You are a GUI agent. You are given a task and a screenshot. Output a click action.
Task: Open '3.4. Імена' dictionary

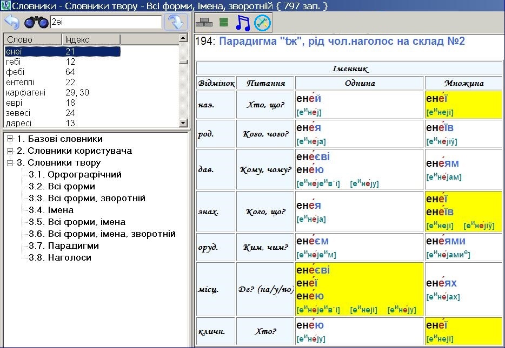click(x=51, y=210)
